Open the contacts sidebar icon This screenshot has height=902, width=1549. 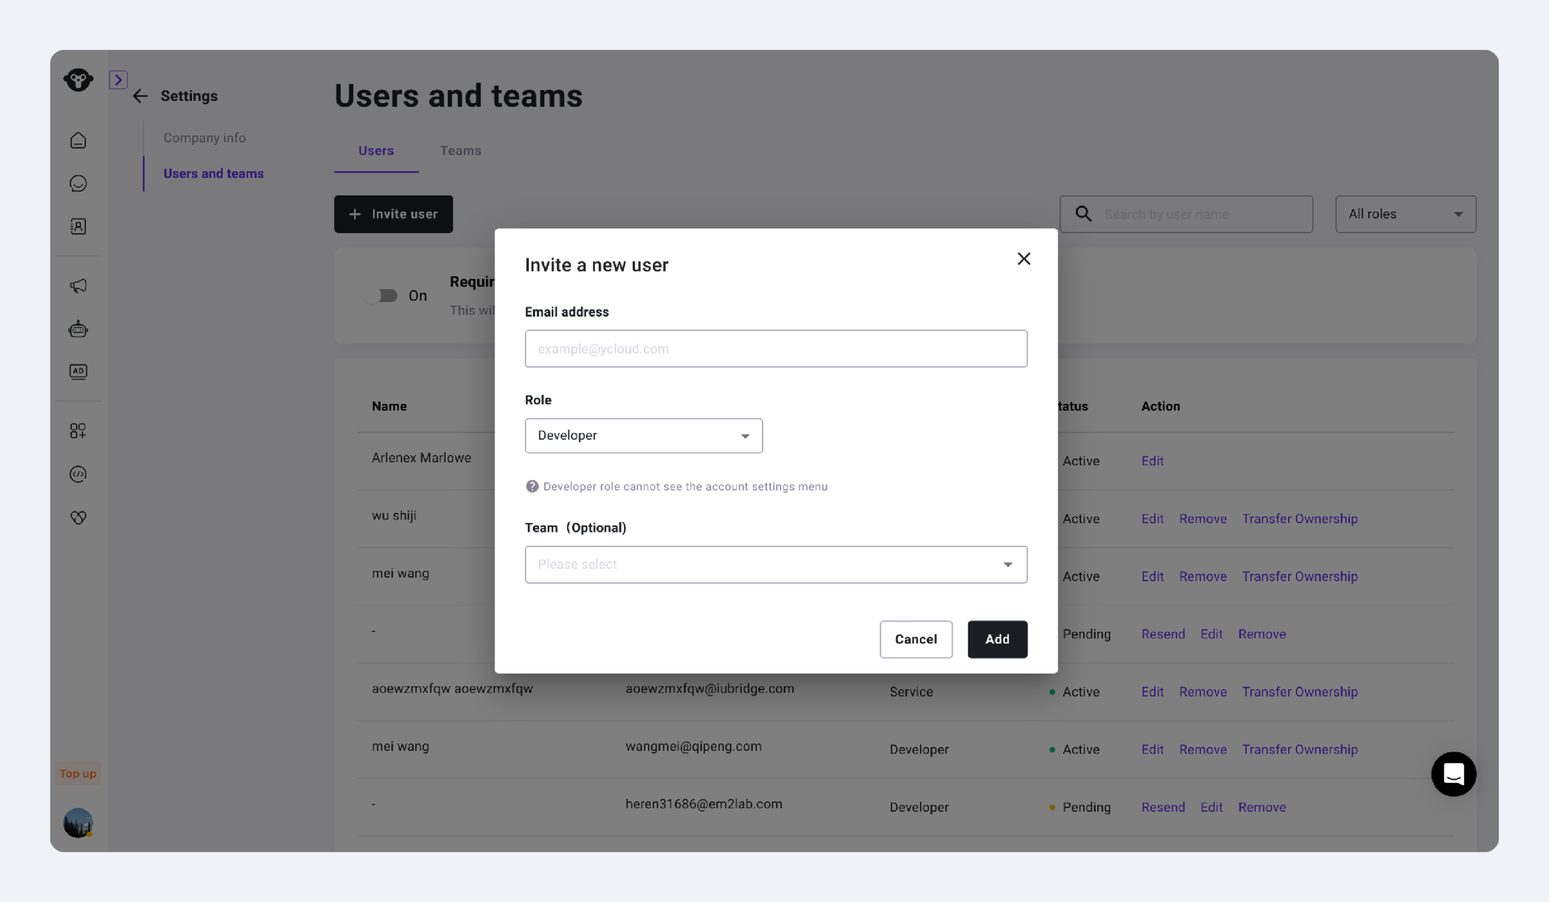coord(78,227)
